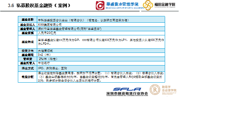Select the "基金构成" label cell
The image size is (238, 134).
(28, 42)
